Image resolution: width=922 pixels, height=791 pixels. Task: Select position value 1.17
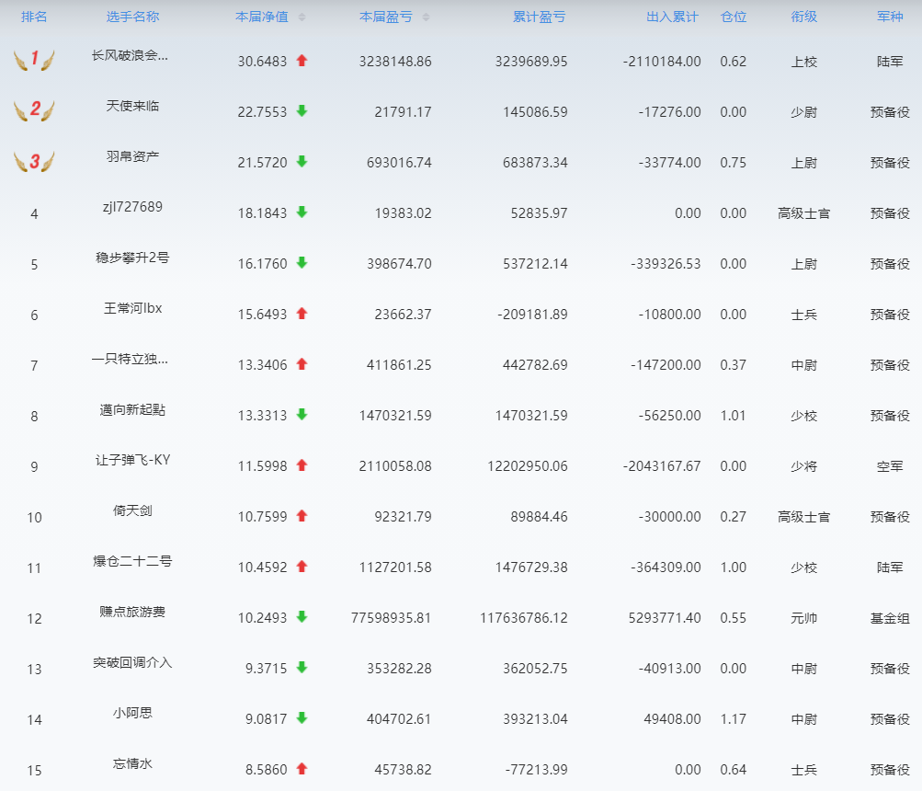pyautogui.click(x=734, y=719)
